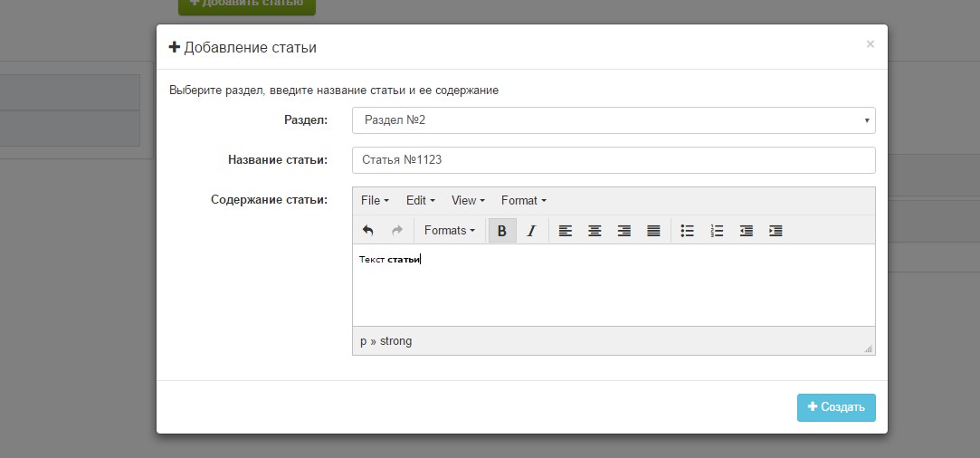Screen dimensions: 980x458
Task: Click the Название статьи input field
Action: pyautogui.click(x=614, y=160)
